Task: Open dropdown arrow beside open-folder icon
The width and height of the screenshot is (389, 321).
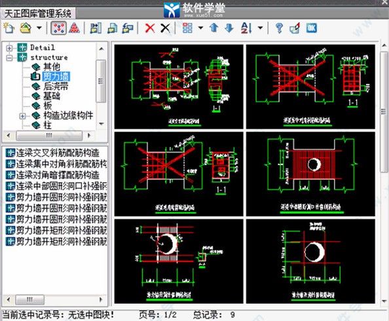Action: tap(39, 28)
